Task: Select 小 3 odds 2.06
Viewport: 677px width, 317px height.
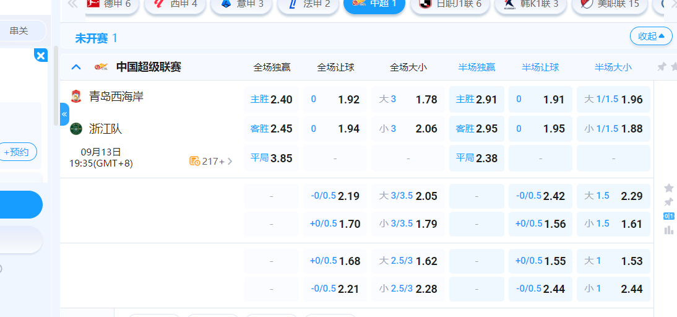Action: [408, 129]
